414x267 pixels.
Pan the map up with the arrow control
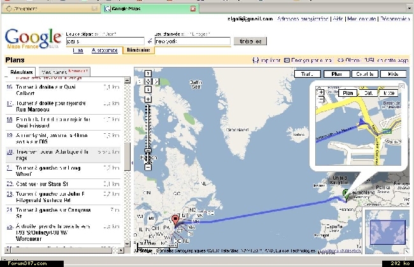click(x=148, y=74)
